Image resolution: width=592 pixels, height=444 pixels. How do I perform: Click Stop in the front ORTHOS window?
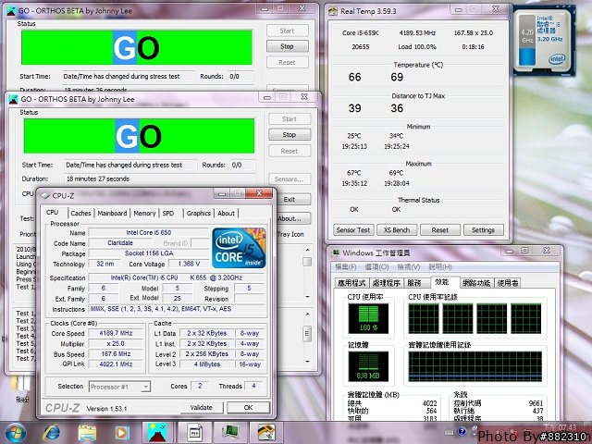click(x=290, y=134)
